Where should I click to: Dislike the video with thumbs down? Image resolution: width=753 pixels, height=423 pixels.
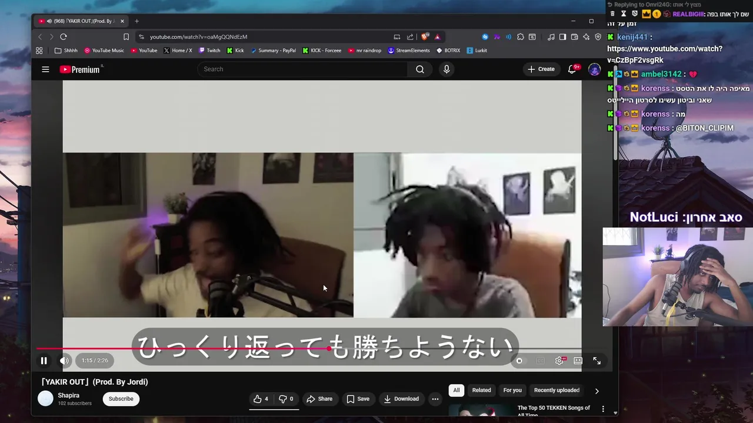tap(286, 399)
